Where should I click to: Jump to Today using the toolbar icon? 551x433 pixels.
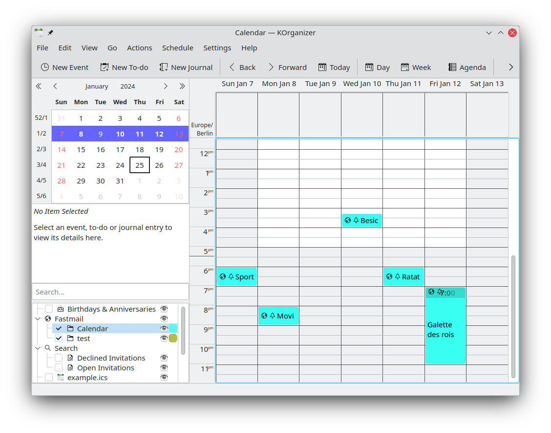coord(334,67)
